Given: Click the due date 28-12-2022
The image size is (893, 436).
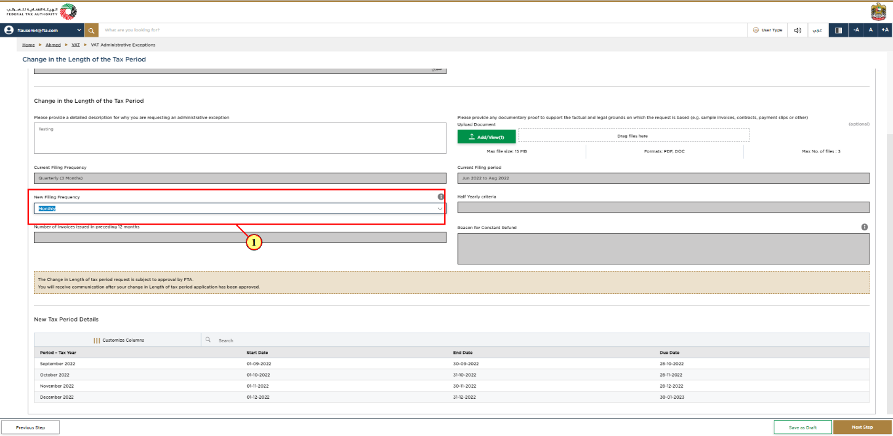Looking at the screenshot, I should [672, 386].
